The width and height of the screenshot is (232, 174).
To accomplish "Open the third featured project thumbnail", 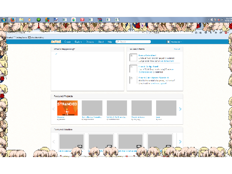I will click(117, 108).
